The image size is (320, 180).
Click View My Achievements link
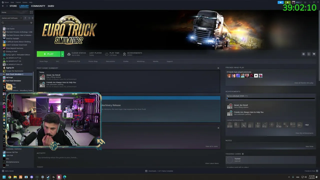[x=304, y=133]
